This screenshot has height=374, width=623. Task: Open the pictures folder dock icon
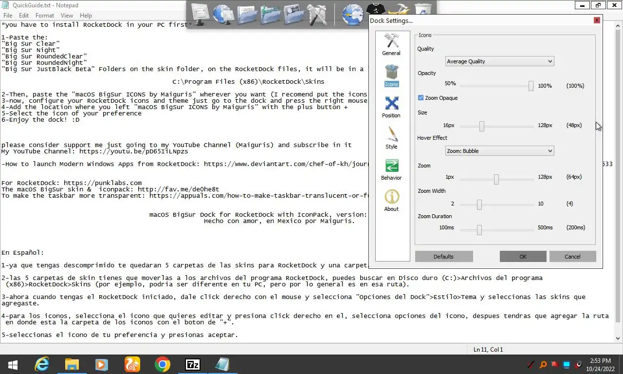294,14
